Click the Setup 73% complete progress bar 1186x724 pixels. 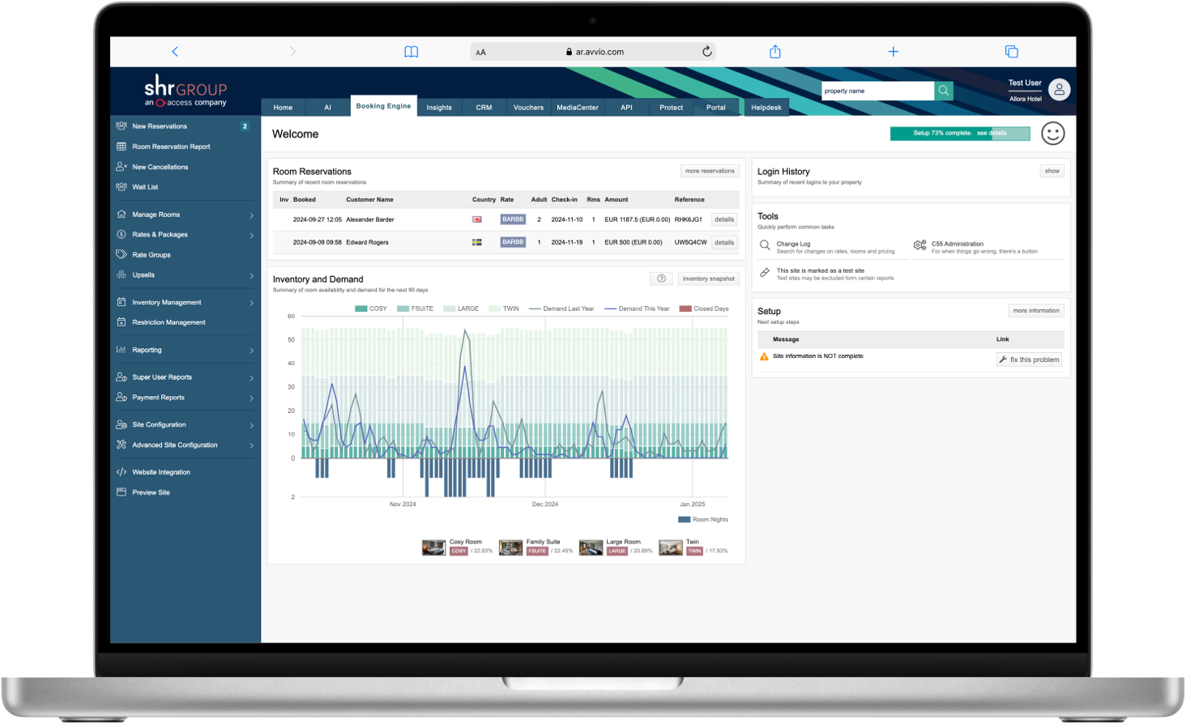click(x=960, y=134)
